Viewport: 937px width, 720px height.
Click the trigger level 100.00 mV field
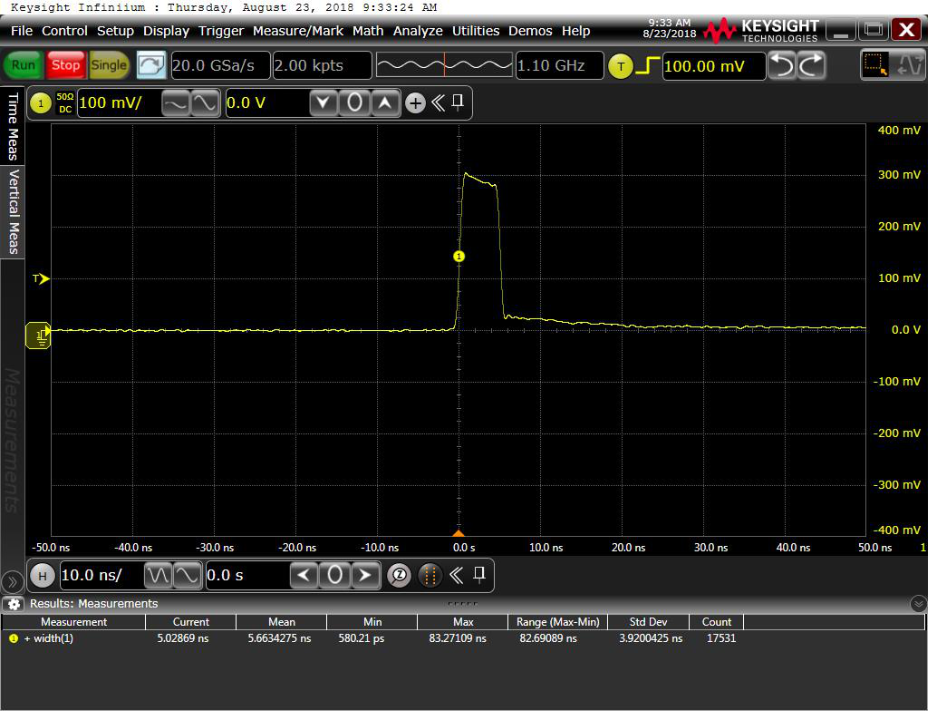coord(713,66)
